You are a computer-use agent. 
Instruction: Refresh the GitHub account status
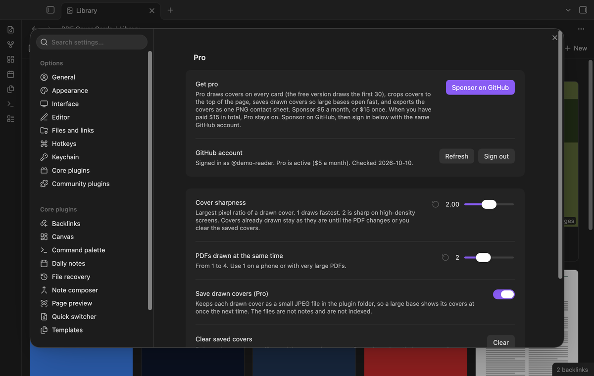click(x=456, y=156)
